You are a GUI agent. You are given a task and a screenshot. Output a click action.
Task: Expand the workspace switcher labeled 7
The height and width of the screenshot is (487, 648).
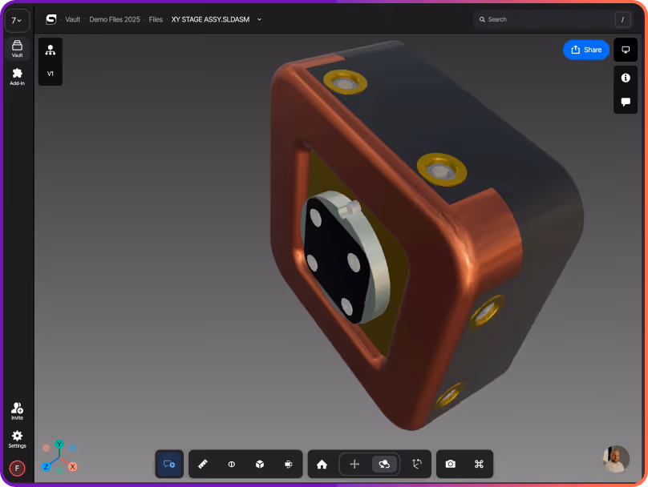(17, 20)
